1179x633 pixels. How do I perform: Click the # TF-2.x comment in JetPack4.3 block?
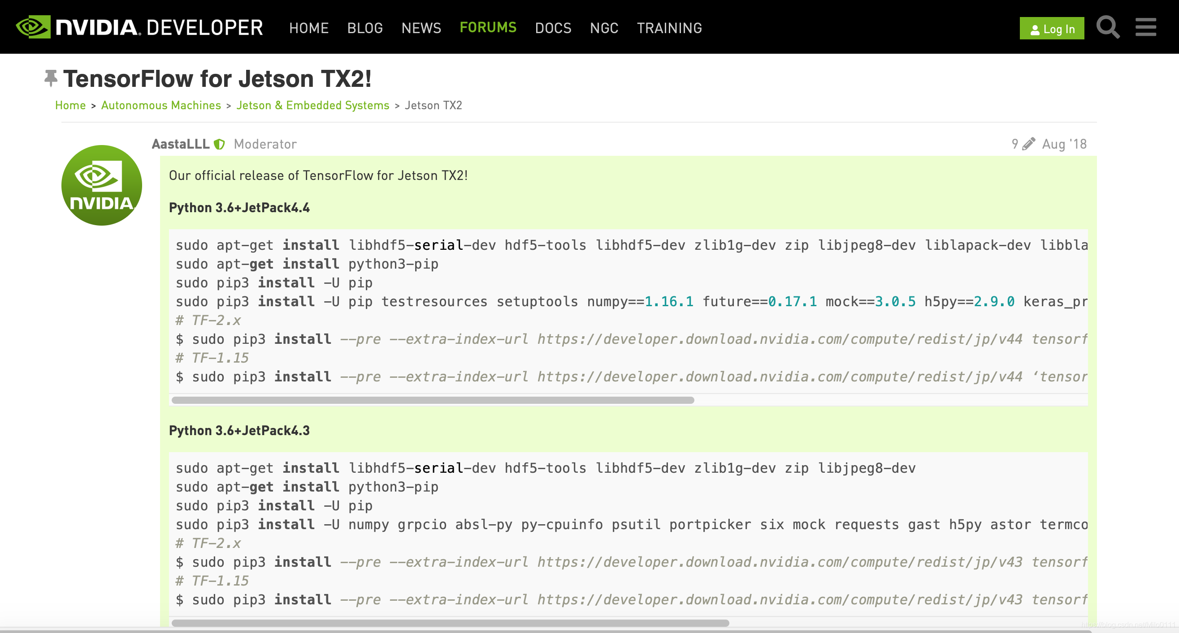208,543
